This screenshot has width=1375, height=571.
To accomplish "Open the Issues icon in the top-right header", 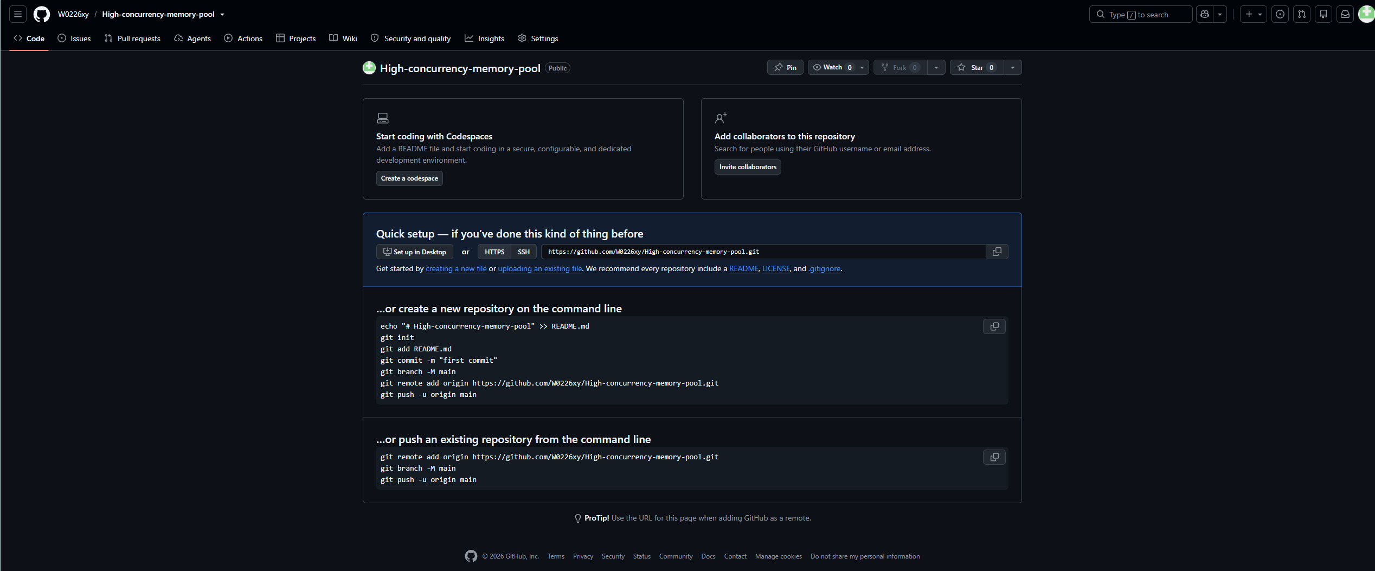I will pos(1280,14).
